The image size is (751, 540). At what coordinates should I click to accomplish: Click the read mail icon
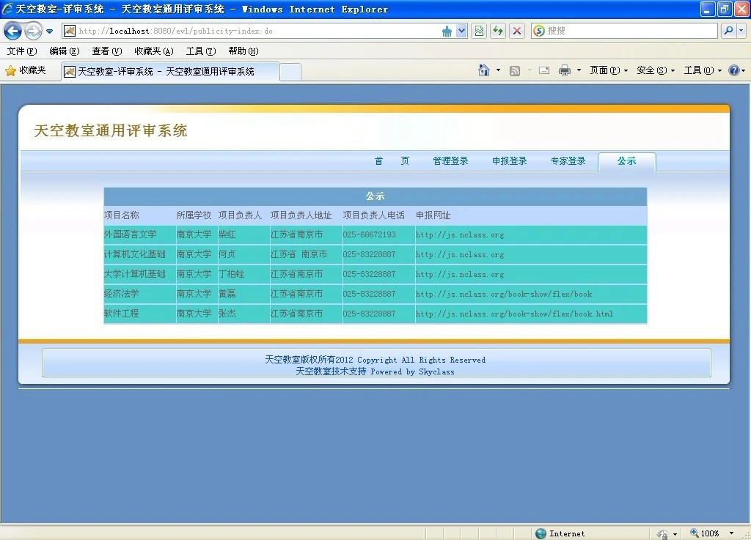544,71
